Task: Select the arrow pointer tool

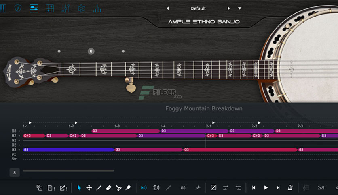Action: coord(79,188)
